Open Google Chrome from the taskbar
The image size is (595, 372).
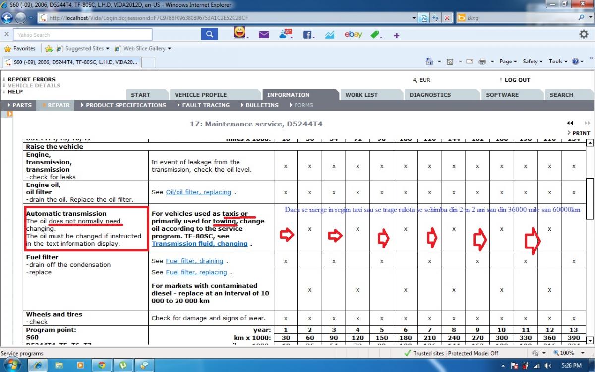coord(102,365)
